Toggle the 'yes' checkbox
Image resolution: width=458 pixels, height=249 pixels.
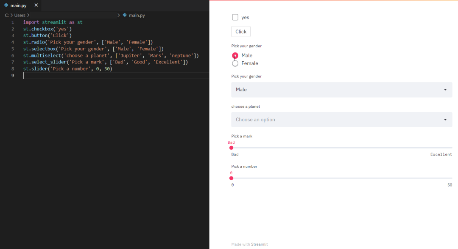[x=235, y=17]
